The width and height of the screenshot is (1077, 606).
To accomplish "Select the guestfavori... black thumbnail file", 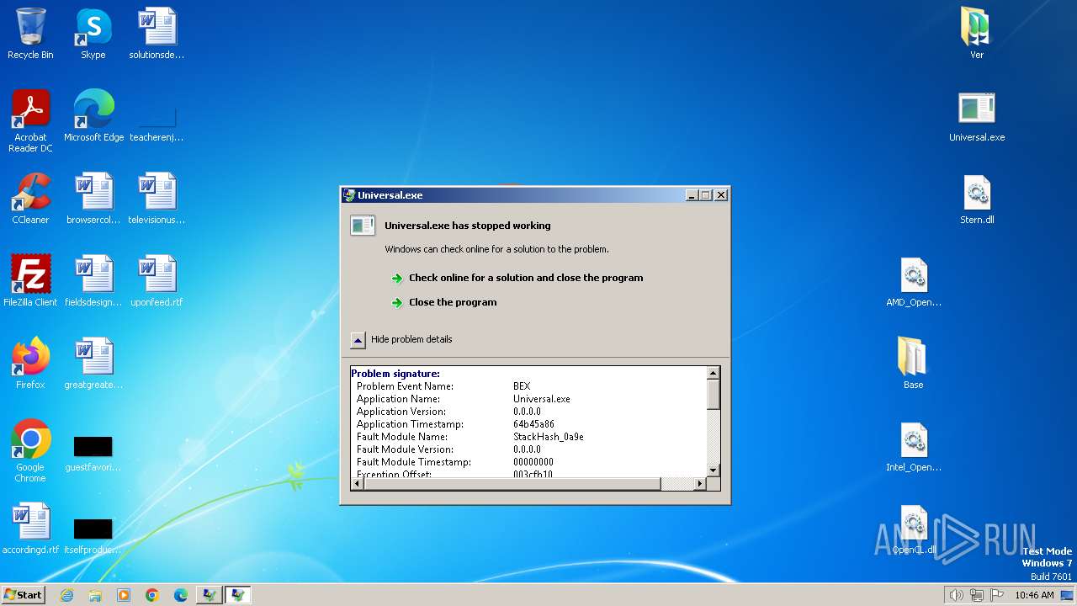I will tap(93, 453).
